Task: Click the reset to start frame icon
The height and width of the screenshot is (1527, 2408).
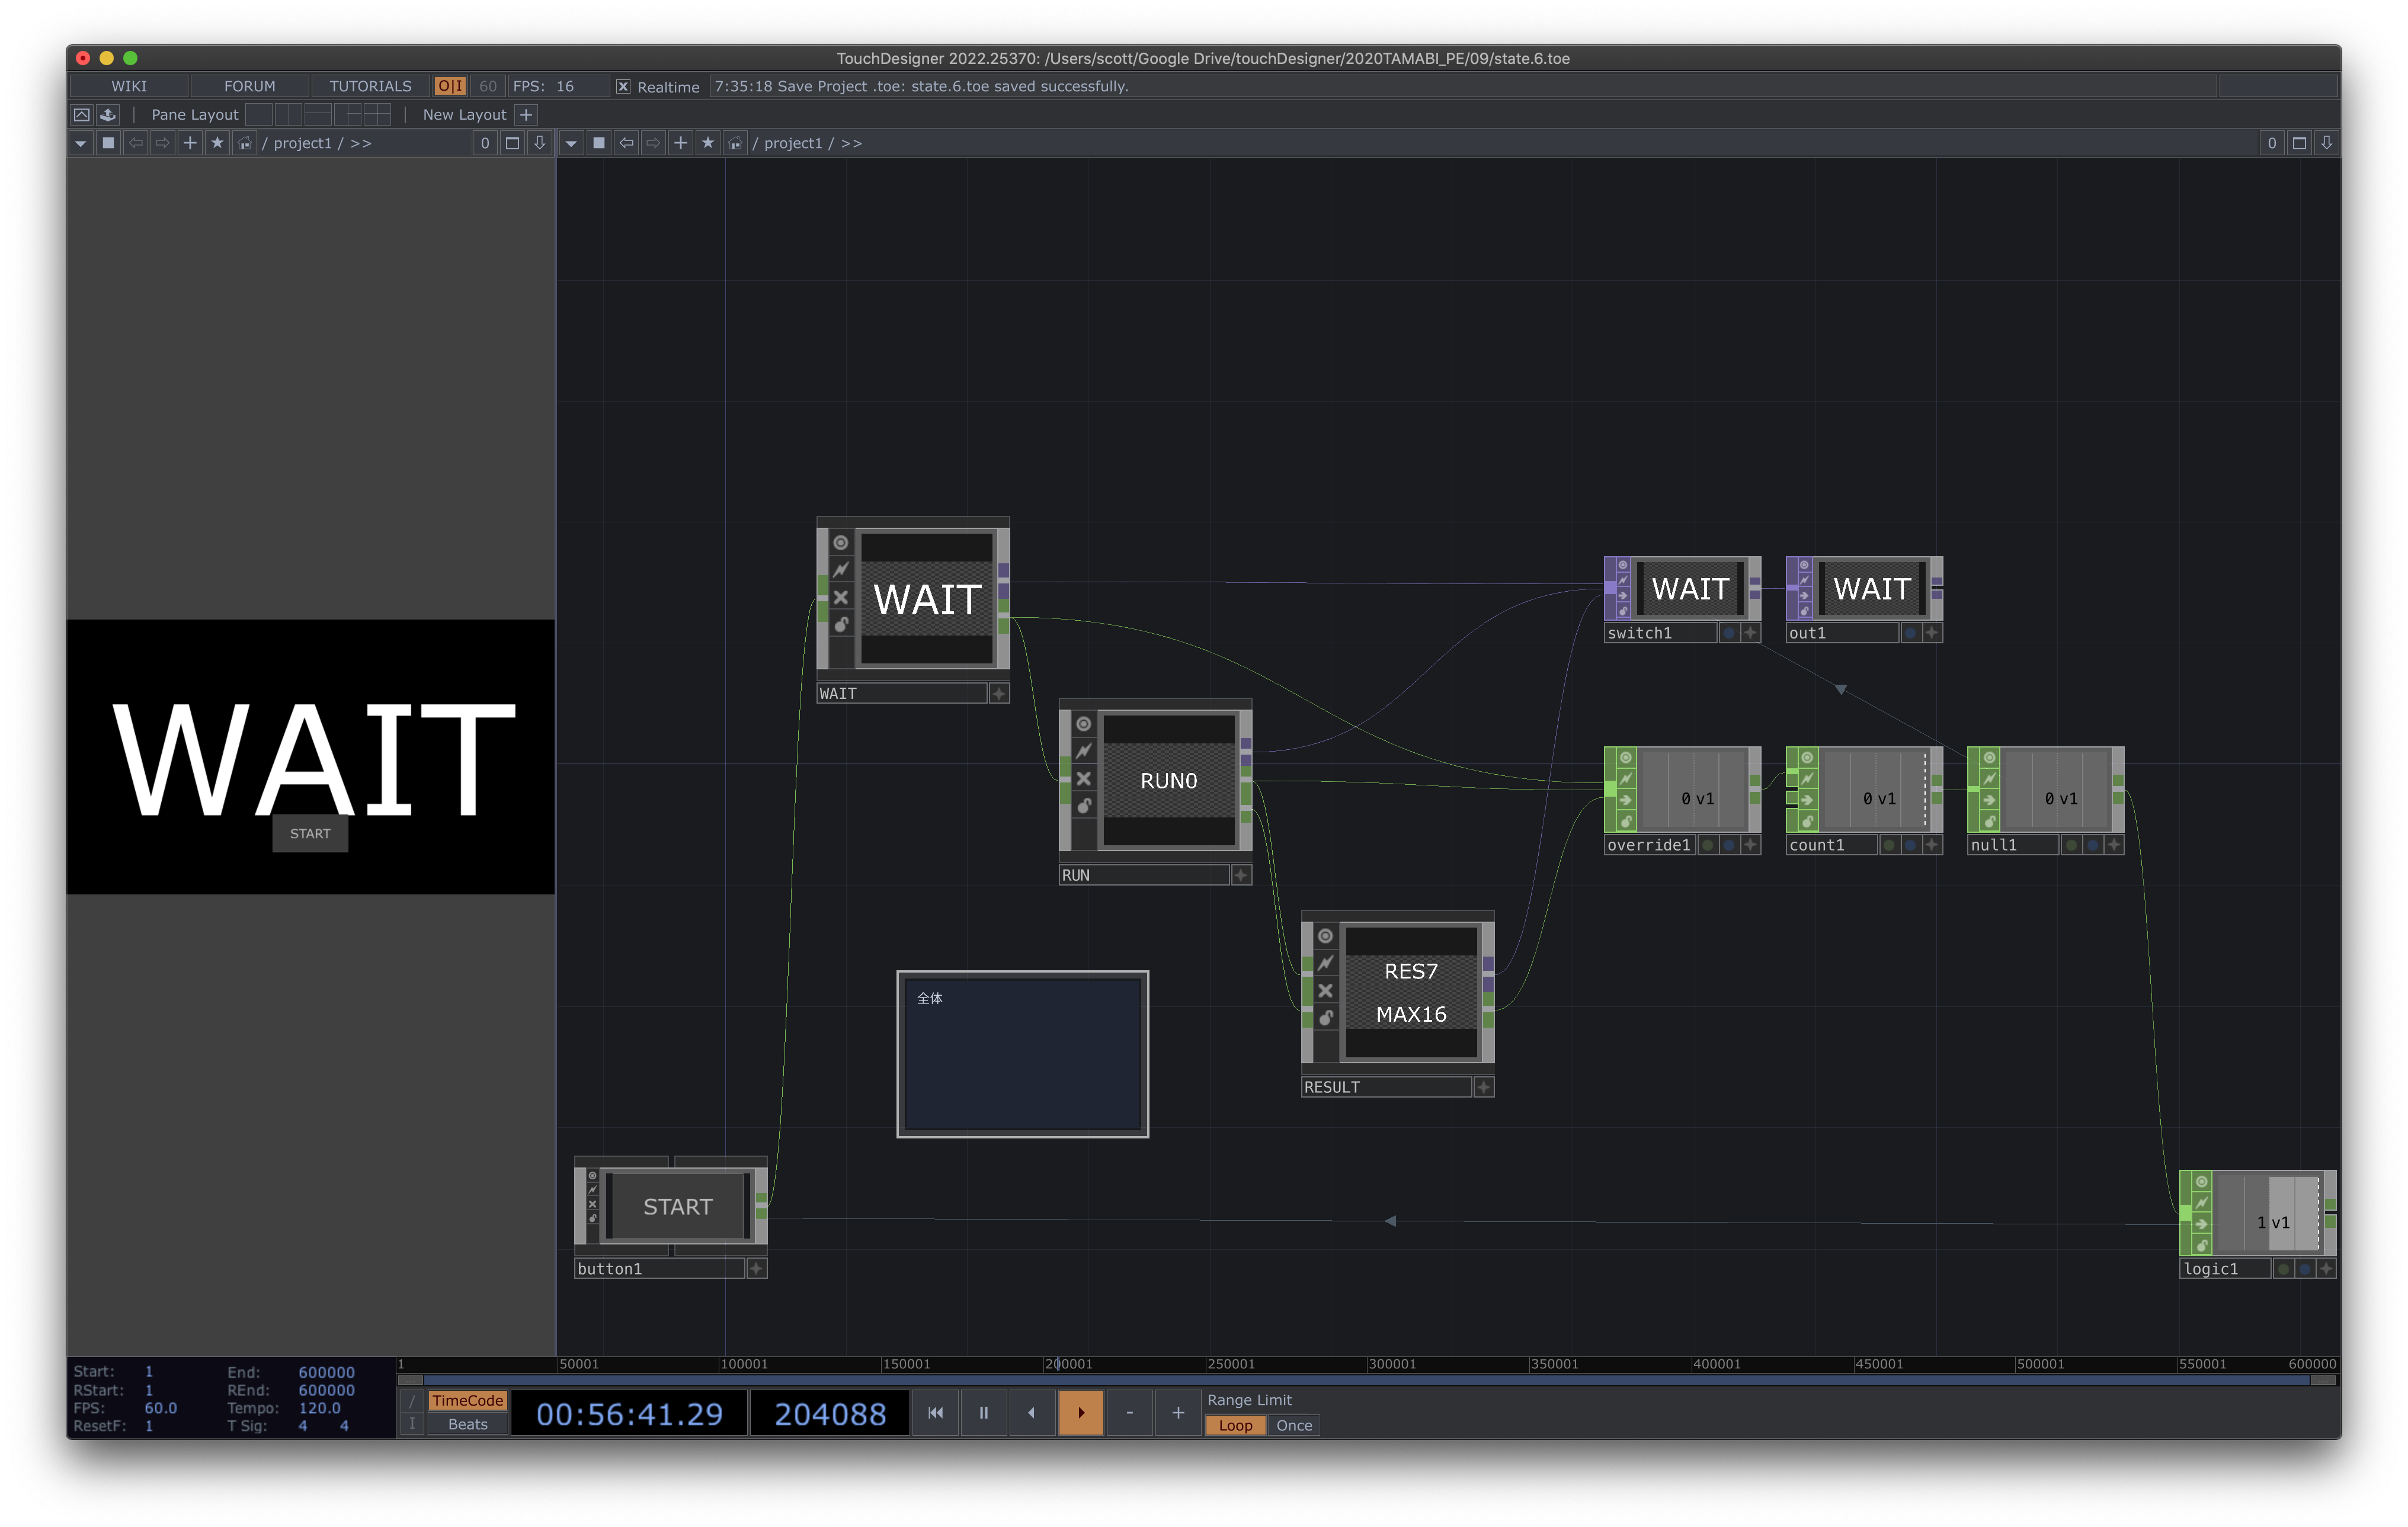Action: click(x=935, y=1412)
